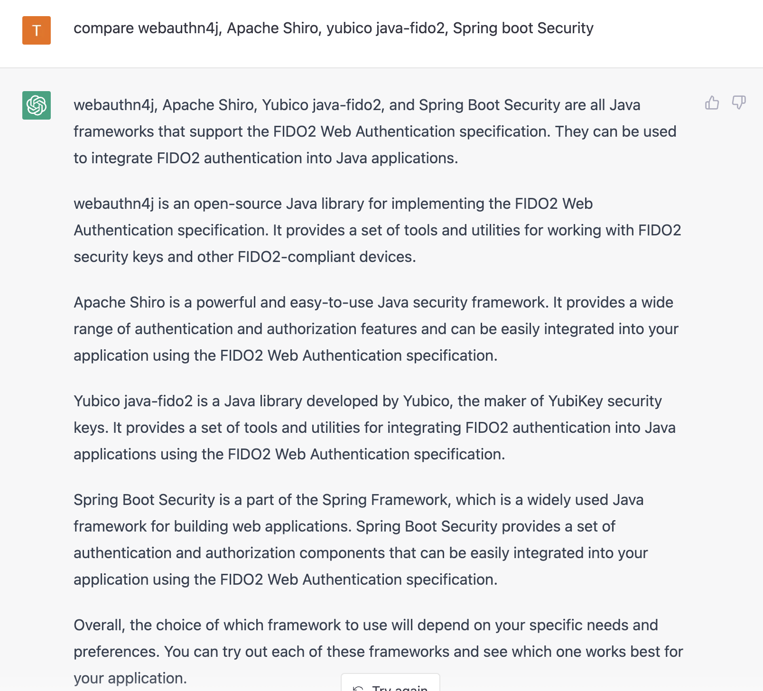
Task: Click the user prompt starting with "compare webauthn4j"
Action: click(x=333, y=28)
